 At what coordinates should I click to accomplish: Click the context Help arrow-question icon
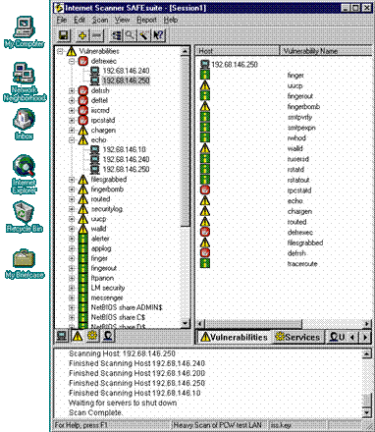(x=158, y=35)
